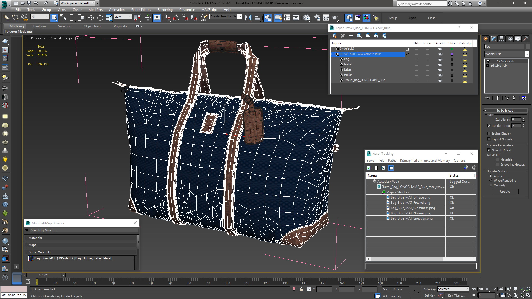Open the selection filter All dropdown
Image resolution: width=532 pixels, height=299 pixels.
(x=40, y=17)
